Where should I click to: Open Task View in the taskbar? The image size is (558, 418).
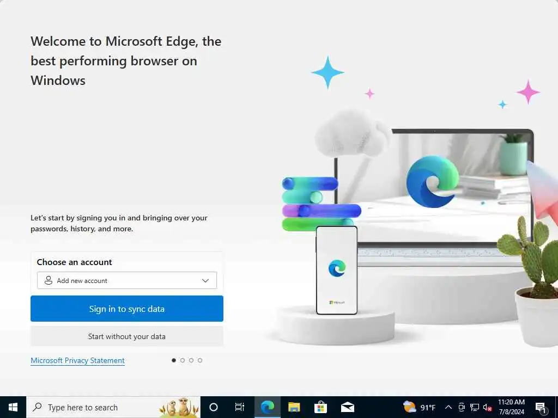240,407
